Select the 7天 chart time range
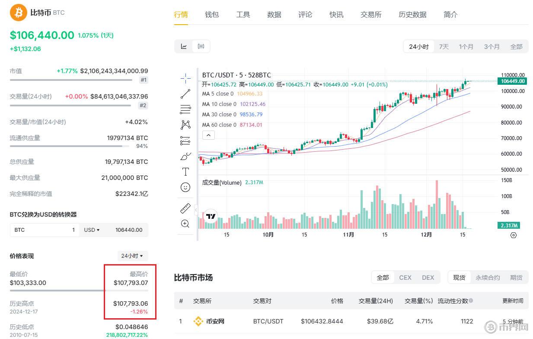533x339 pixels. [x=444, y=46]
